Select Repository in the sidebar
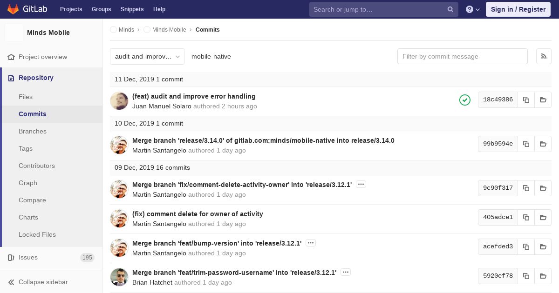The height and width of the screenshot is (293, 559). (x=36, y=78)
